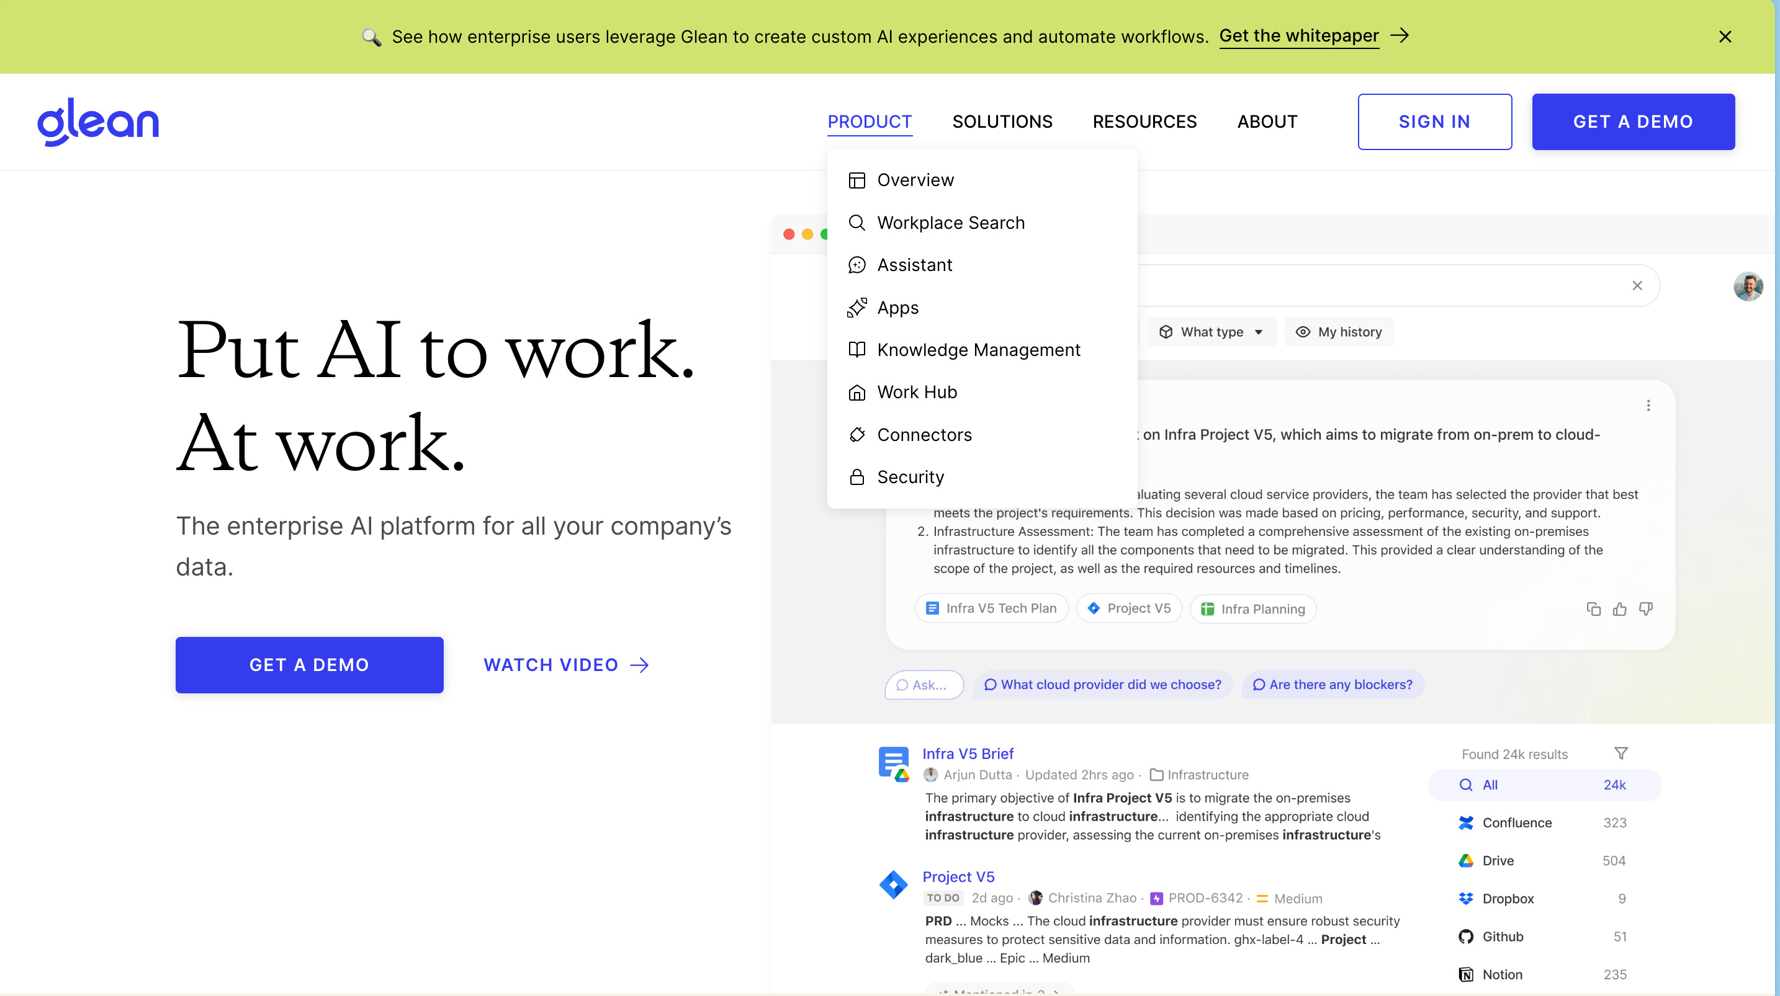Click the Found 24k results text
This screenshot has height=996, width=1780.
(x=1514, y=754)
